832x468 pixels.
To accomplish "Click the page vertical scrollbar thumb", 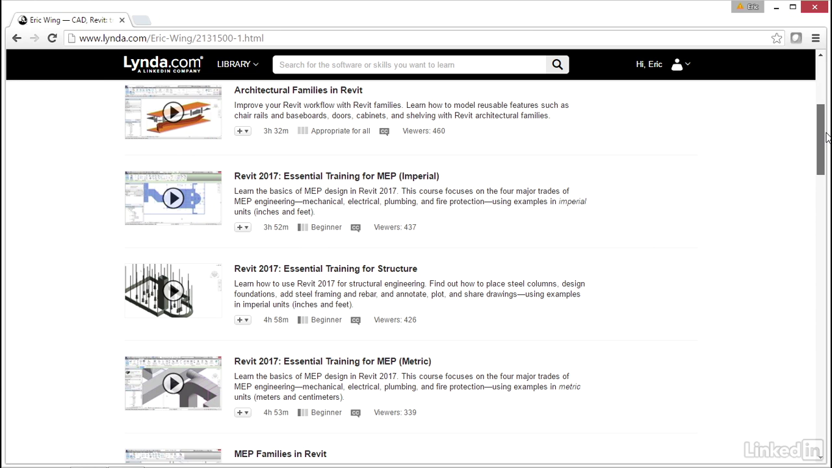I will [x=821, y=139].
